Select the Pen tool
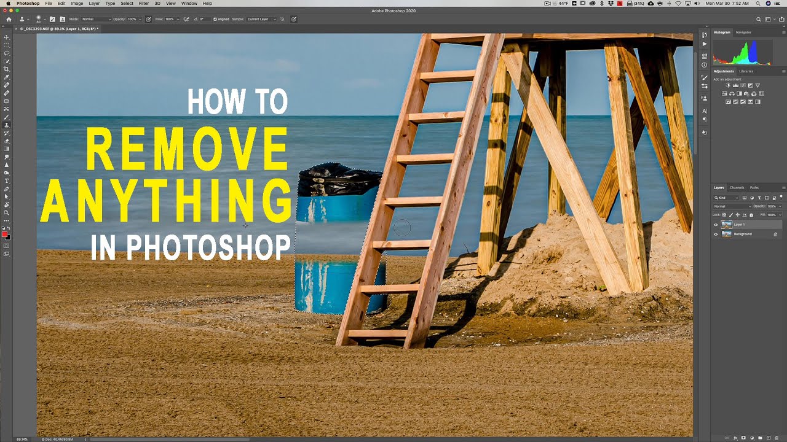 [x=7, y=188]
